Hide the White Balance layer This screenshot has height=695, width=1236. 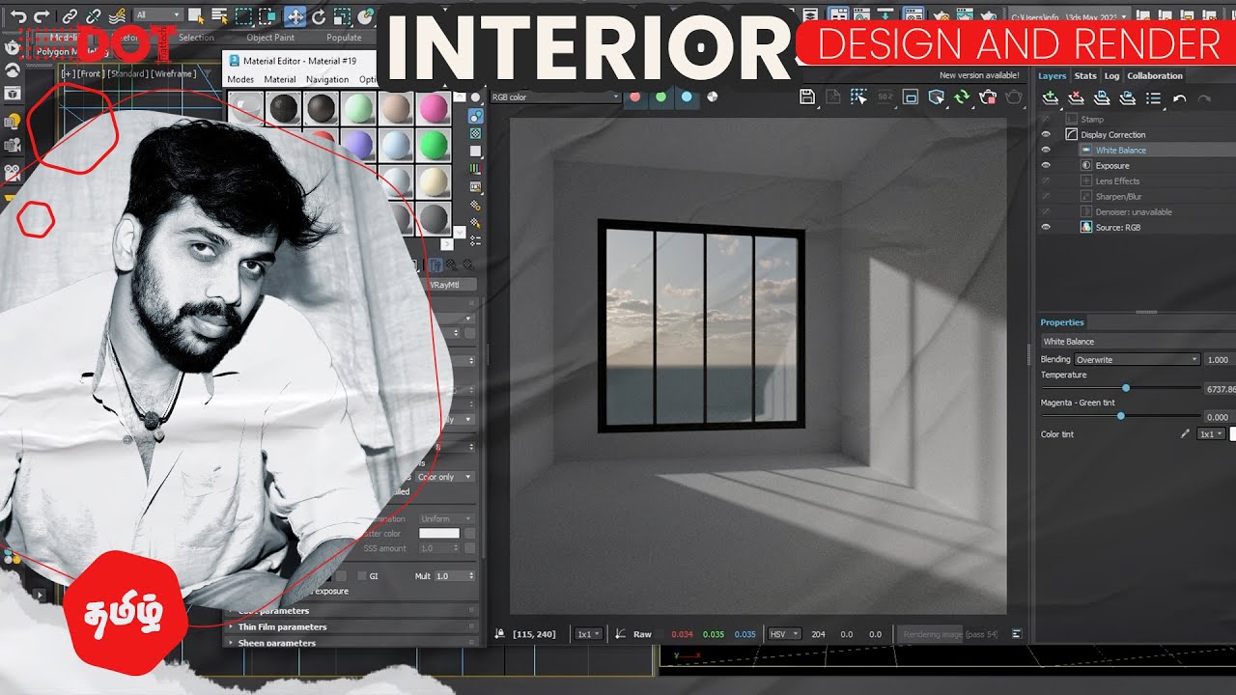(x=1045, y=150)
